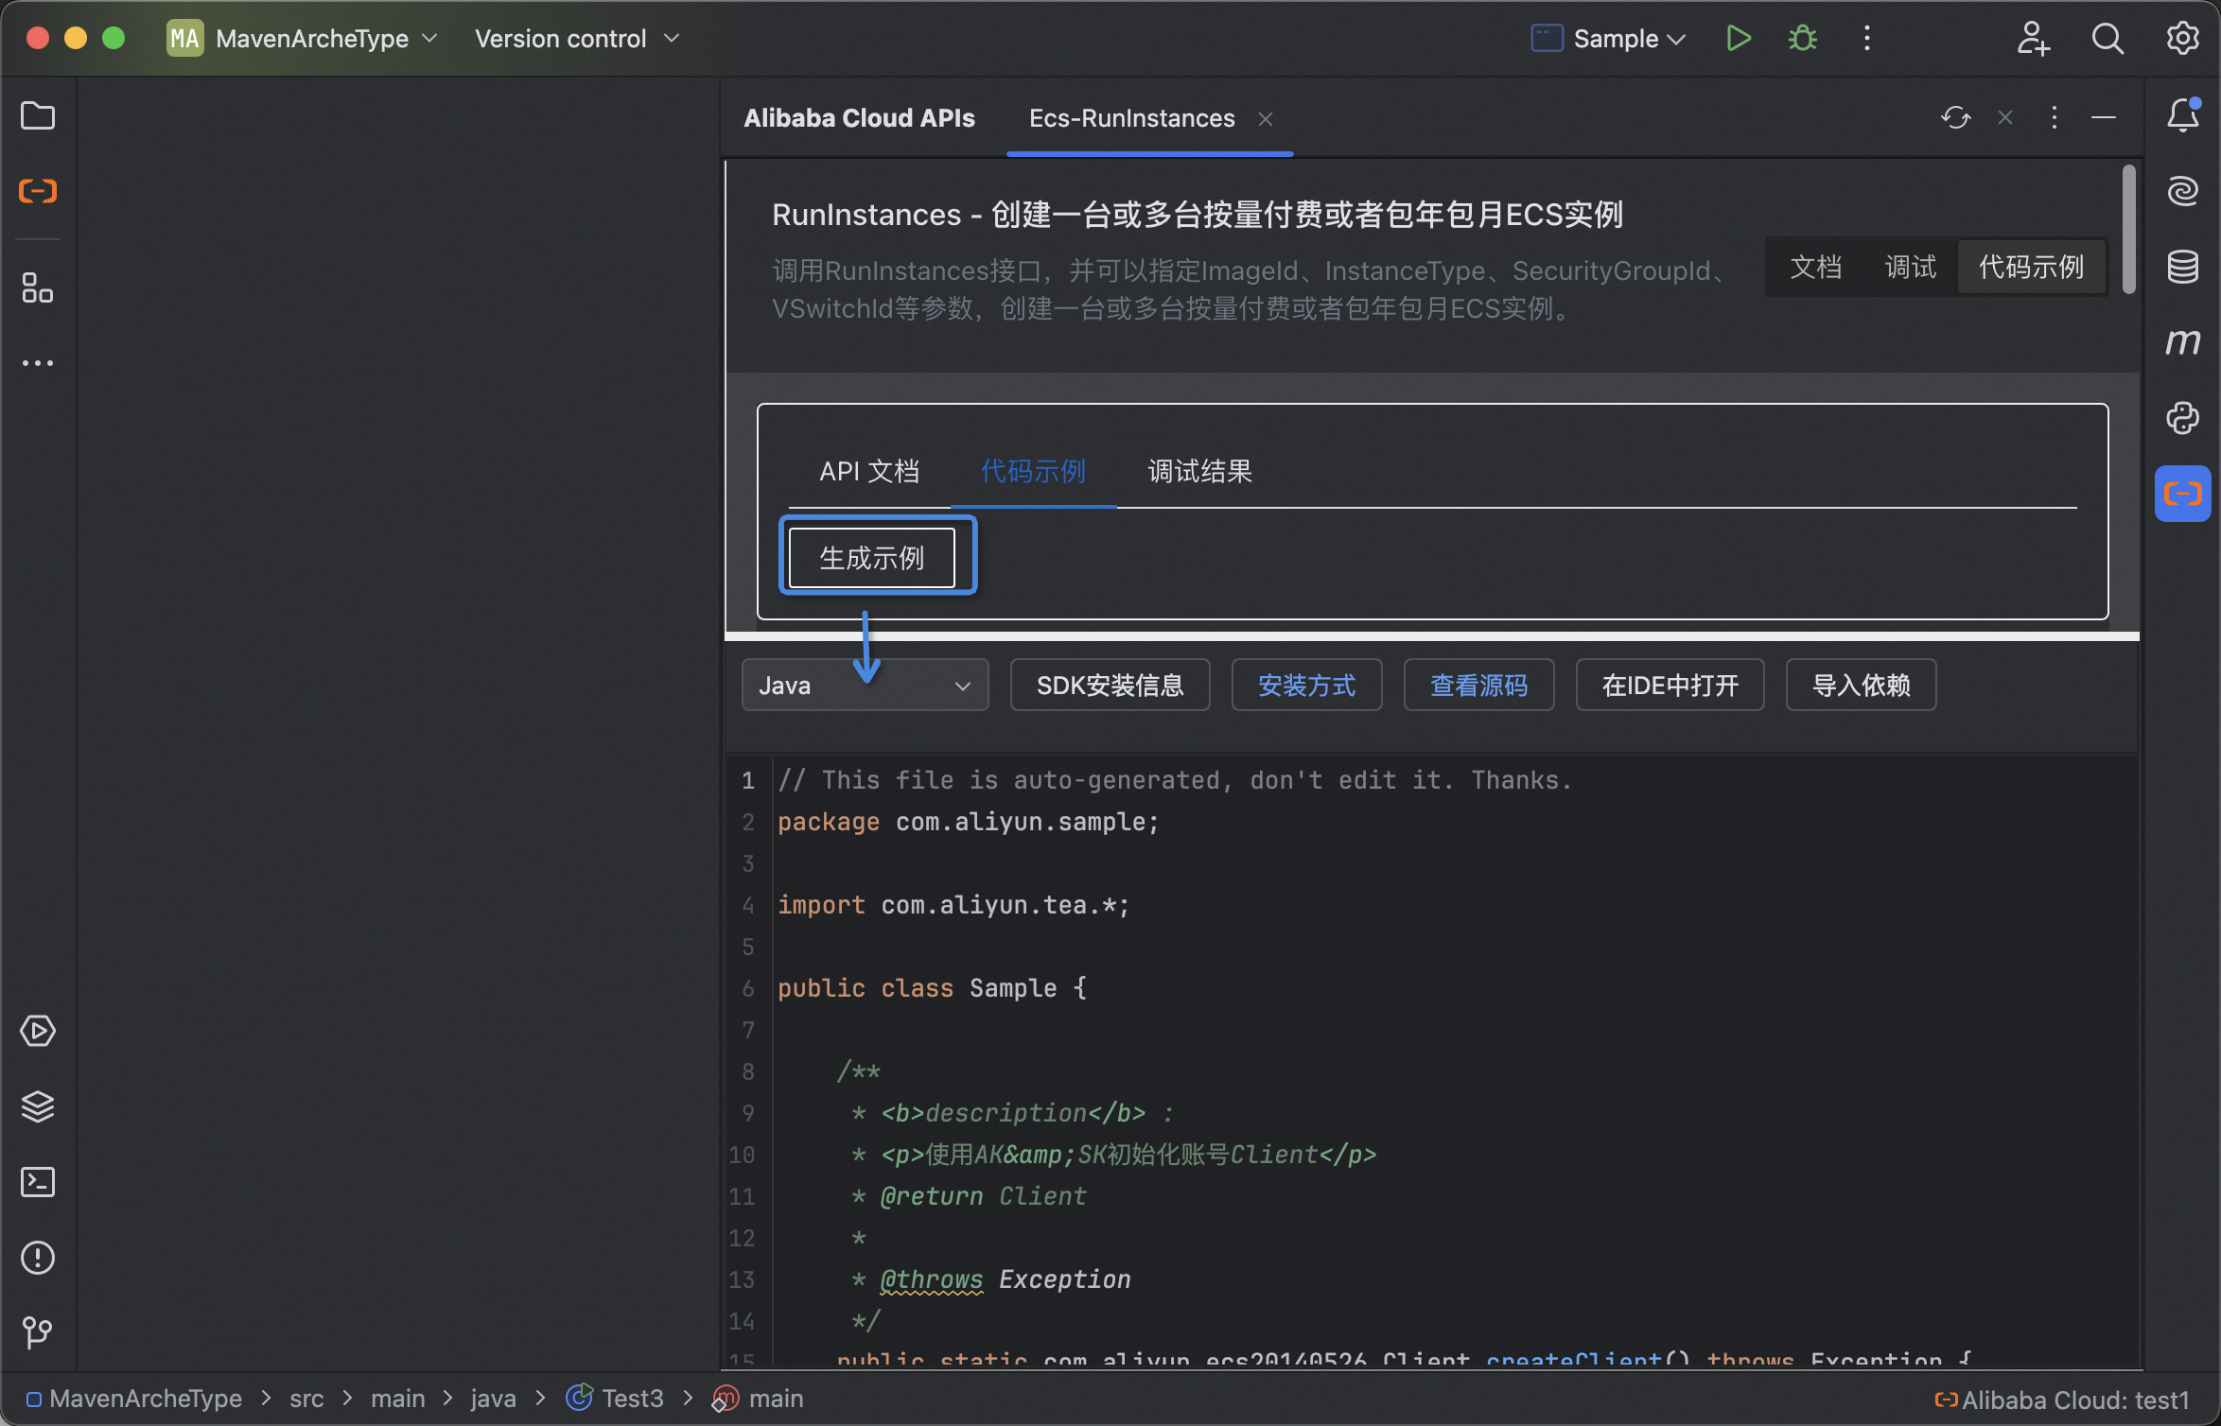Open more run actions menu
The image size is (2221, 1426).
tap(1867, 39)
